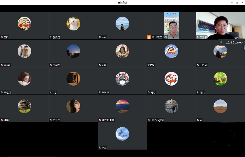Click mic icon under the yellow cartoon face
The width and height of the screenshot is (245, 157).
point(2,37)
